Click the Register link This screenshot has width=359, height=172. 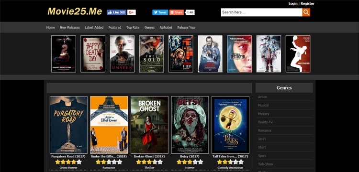pyautogui.click(x=307, y=3)
